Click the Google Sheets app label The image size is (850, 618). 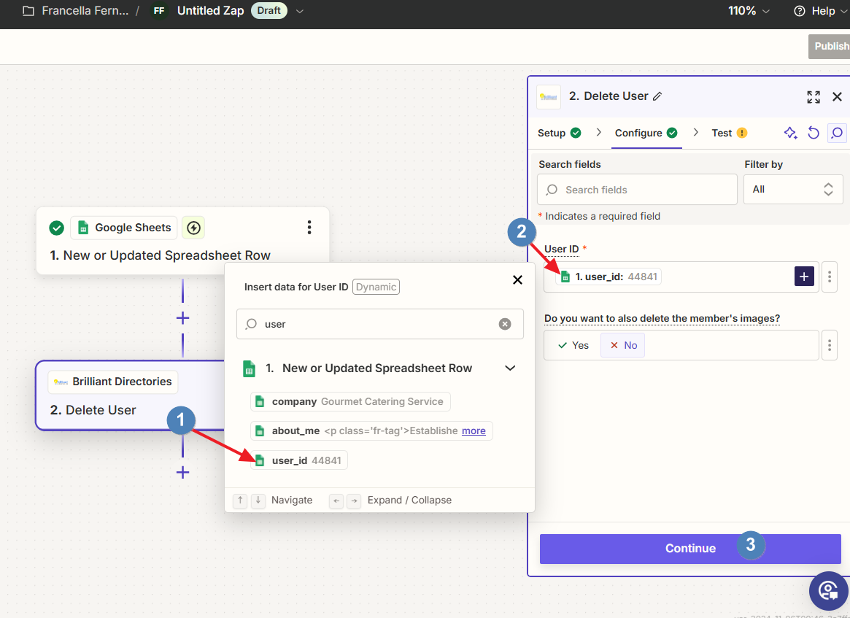click(x=123, y=228)
